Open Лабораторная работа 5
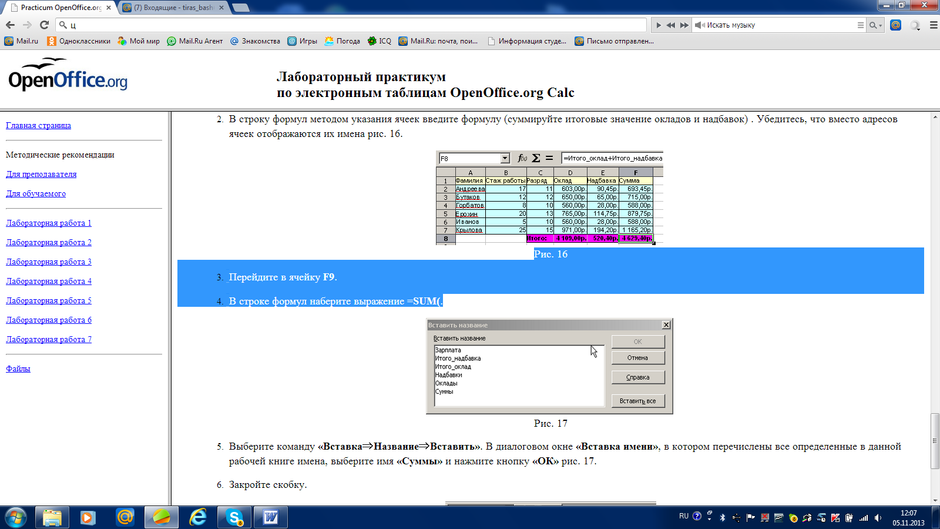Viewport: 940px width, 529px height. pos(49,300)
